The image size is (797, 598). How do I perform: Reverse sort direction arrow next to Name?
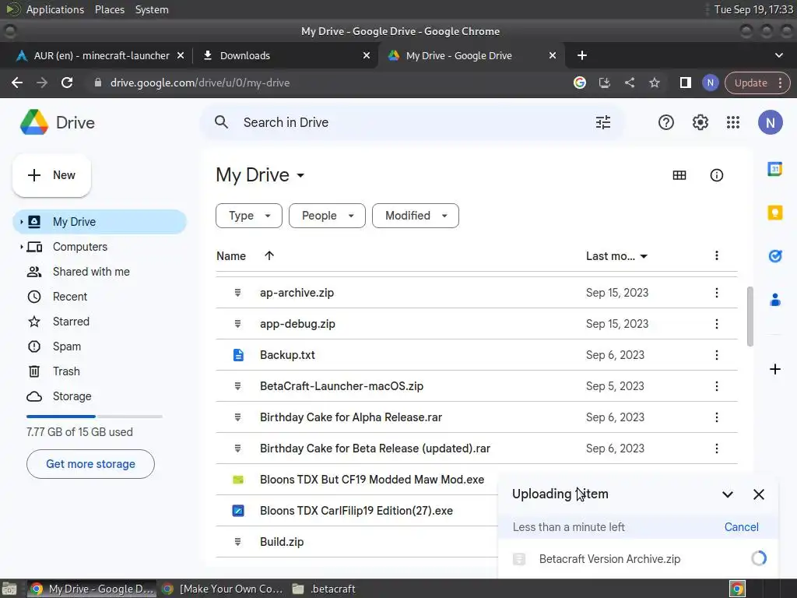tap(269, 255)
